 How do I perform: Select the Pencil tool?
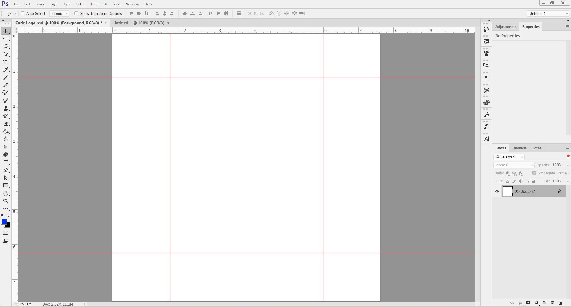[6, 85]
